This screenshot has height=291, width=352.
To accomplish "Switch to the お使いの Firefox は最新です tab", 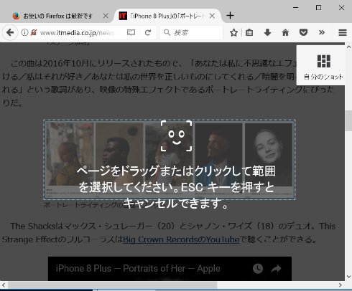I will coord(57,16).
